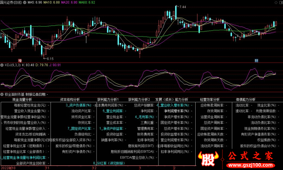This screenshot has height=170, width=283.
Task: Click the 经营现金净流量与净利润比率 item
Action: tap(24, 158)
